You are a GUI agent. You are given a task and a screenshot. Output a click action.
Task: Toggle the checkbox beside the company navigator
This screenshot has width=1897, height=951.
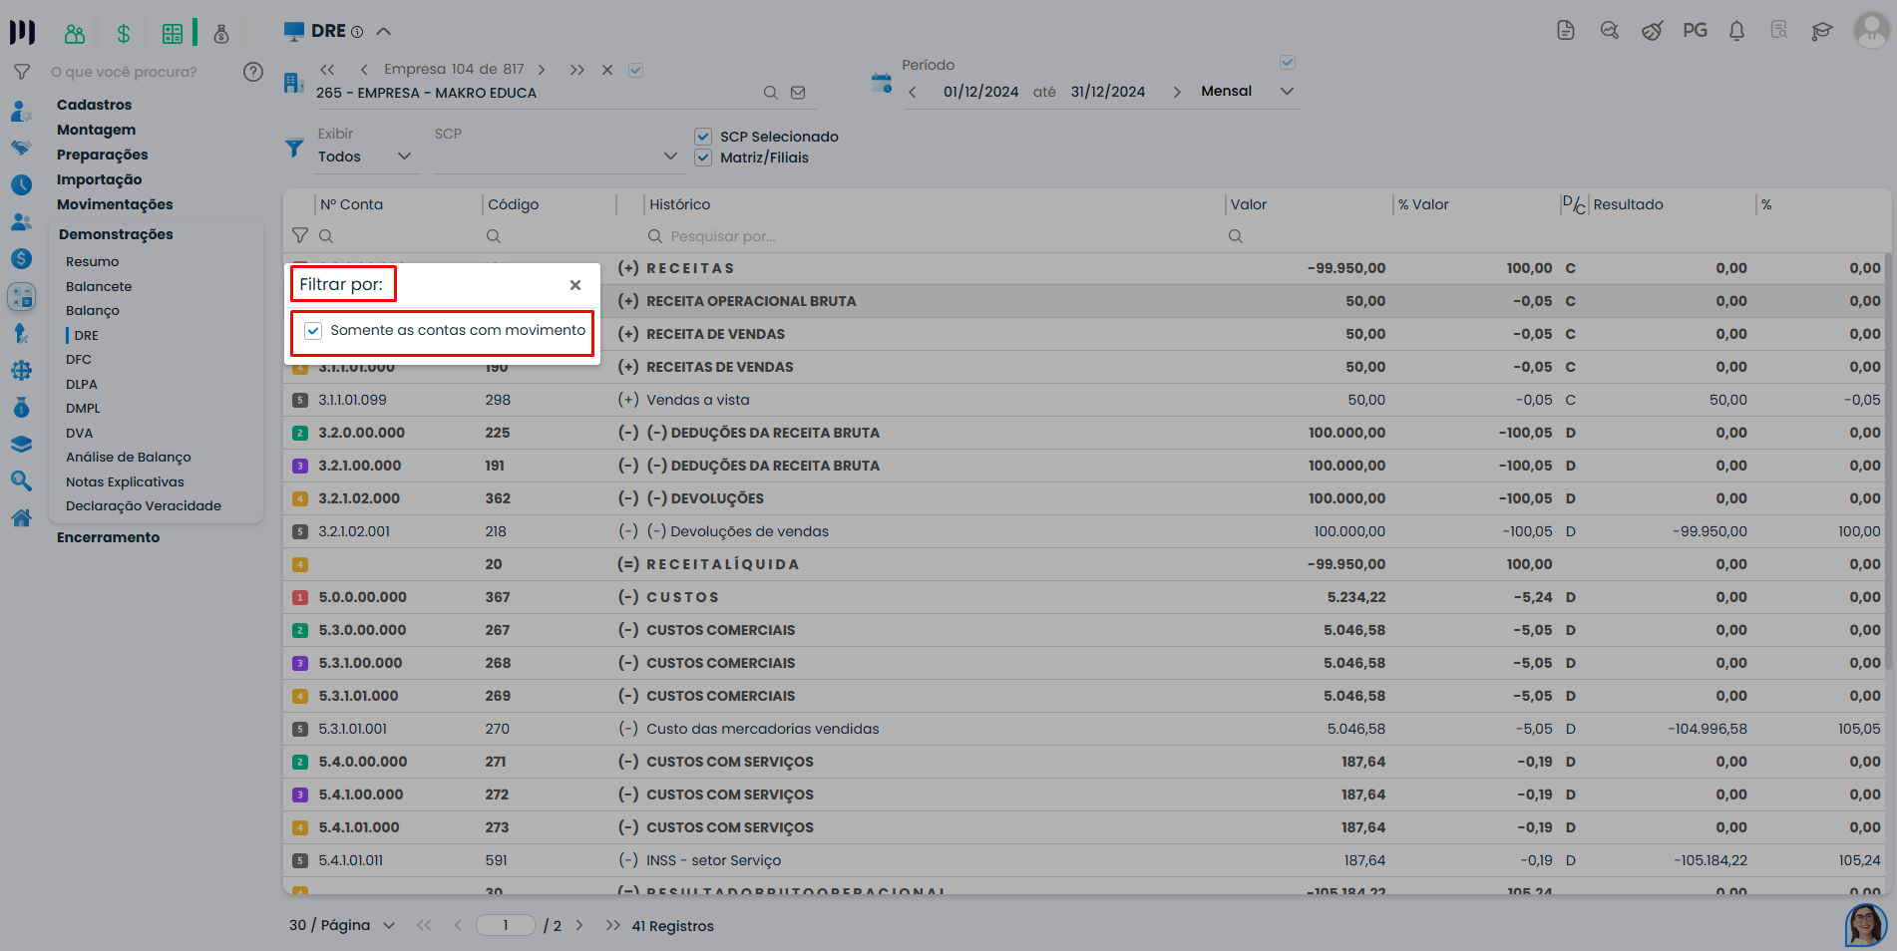(x=636, y=70)
